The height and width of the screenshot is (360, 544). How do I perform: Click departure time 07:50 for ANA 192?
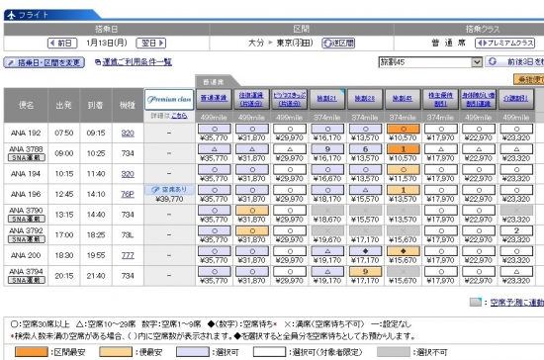[x=64, y=134]
